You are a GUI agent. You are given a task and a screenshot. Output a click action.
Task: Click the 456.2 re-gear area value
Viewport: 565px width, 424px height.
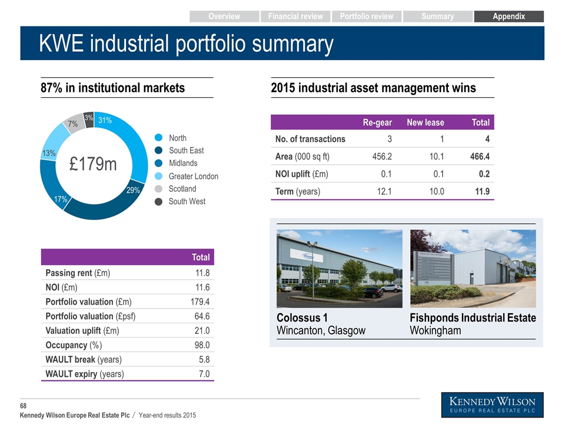tap(382, 157)
